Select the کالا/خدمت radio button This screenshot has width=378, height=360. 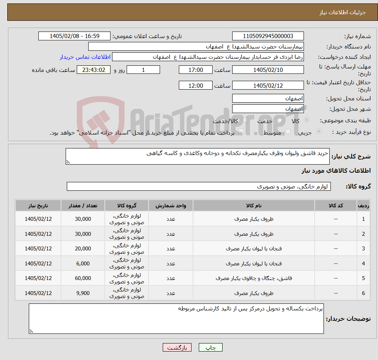coord(245,120)
